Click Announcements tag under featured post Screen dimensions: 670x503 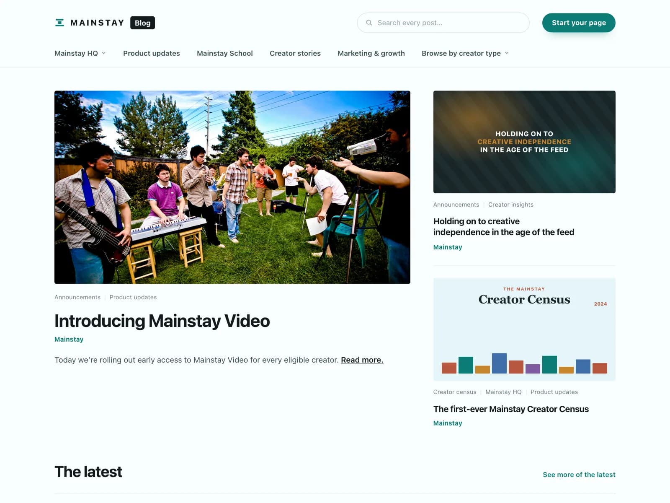tap(77, 297)
